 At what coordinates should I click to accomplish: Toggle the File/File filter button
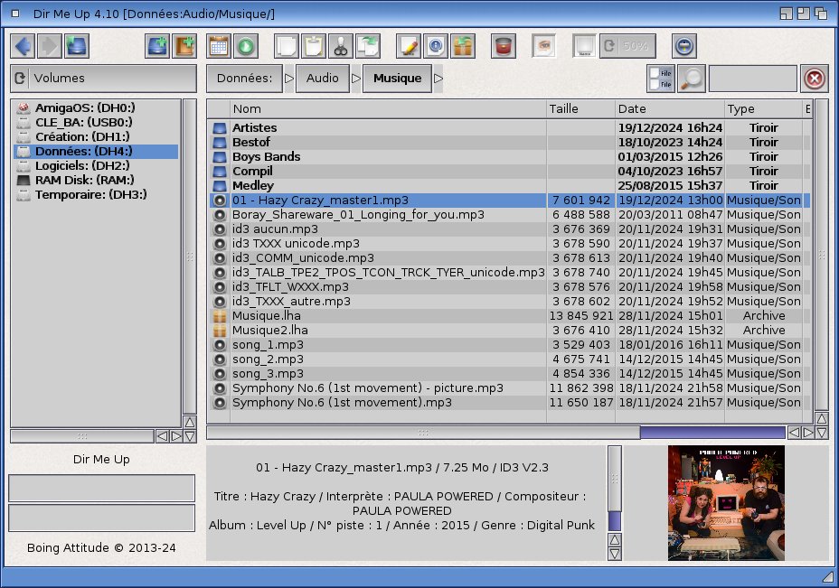pos(660,79)
